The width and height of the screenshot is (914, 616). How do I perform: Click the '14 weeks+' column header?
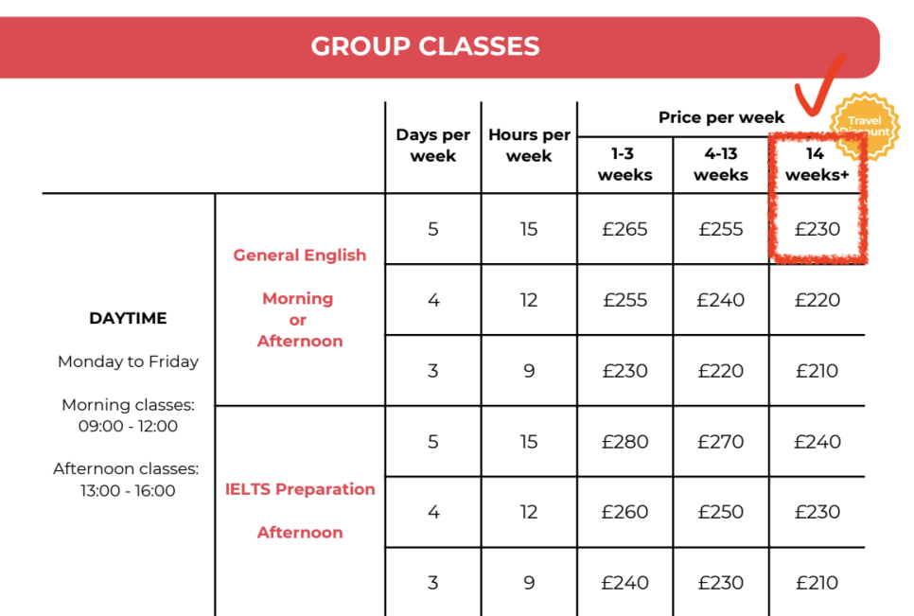point(817,165)
